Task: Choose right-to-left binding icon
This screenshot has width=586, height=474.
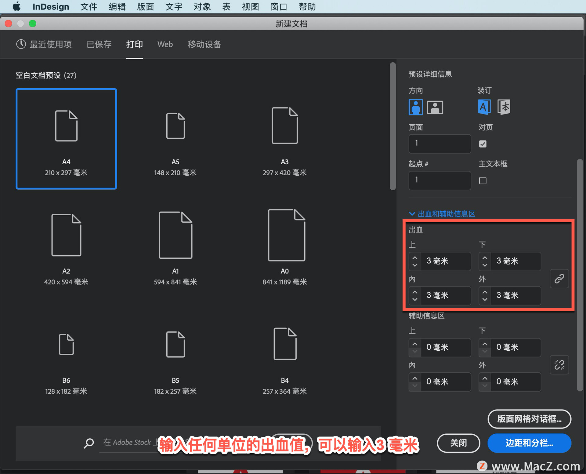Action: click(504, 107)
